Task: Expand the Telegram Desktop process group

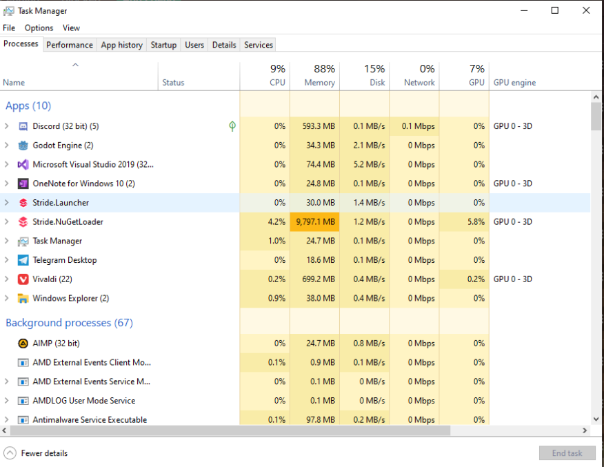Action: (6, 259)
